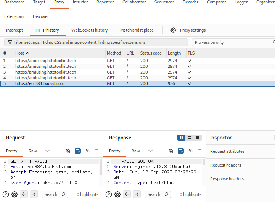Screen dimensions: 275x202
Task: Toggle hide non-printable characters in Request
Action: coord(68,151)
